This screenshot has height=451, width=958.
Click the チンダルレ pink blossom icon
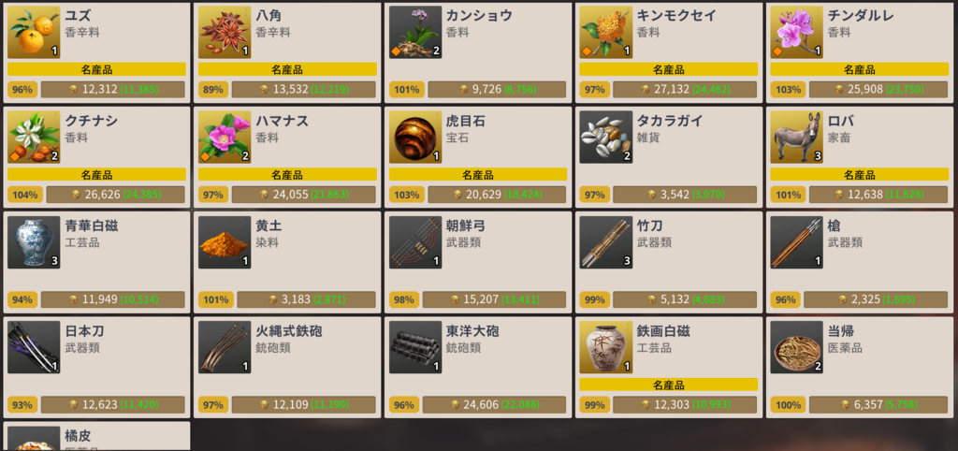796,33
